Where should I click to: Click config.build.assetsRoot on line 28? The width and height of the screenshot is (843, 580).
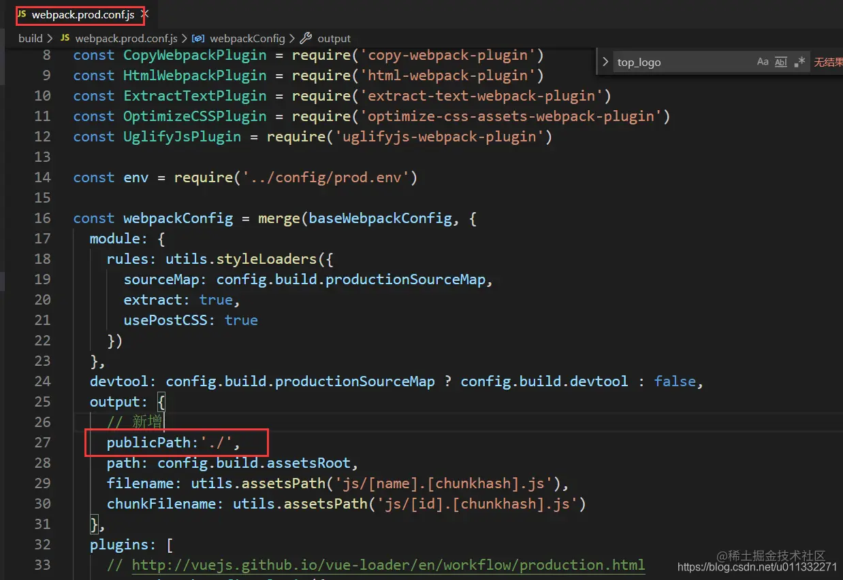(x=253, y=463)
